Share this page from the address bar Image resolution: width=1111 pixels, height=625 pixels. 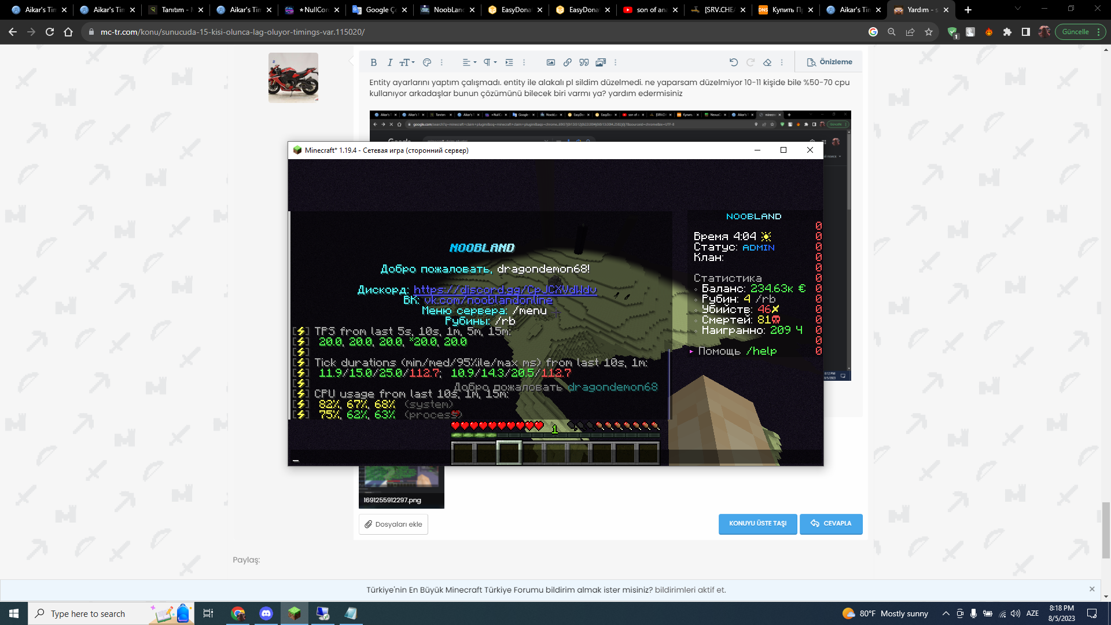point(910,32)
